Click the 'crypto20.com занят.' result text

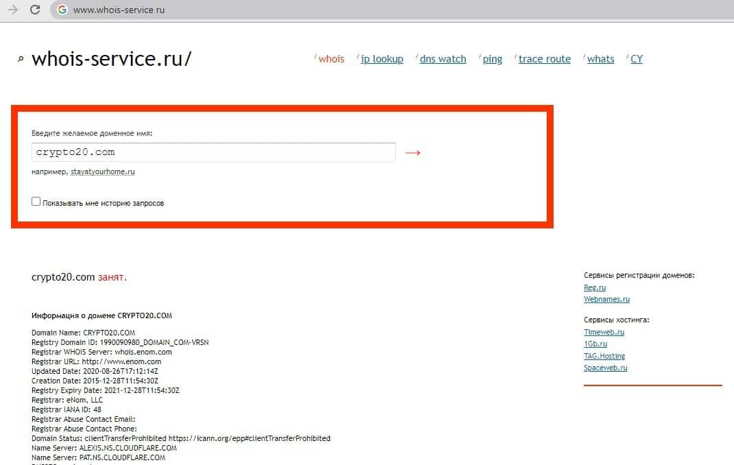point(79,277)
